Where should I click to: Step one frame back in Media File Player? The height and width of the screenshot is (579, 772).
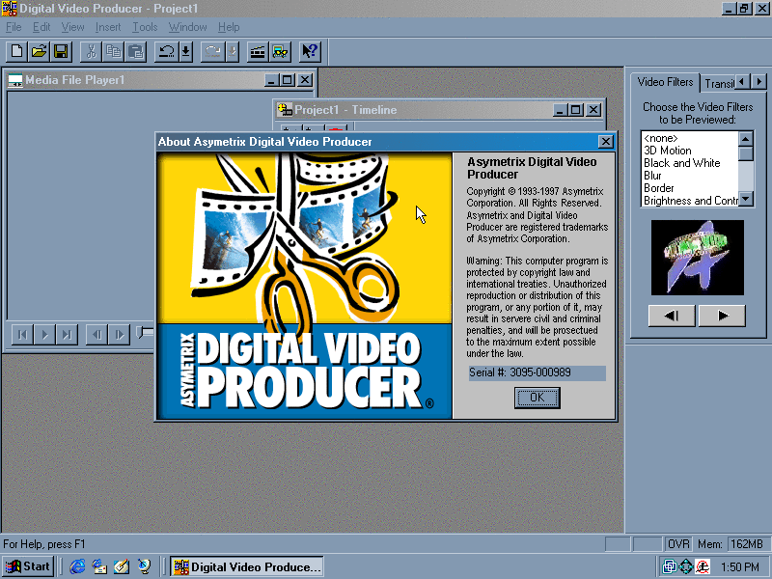click(x=97, y=335)
